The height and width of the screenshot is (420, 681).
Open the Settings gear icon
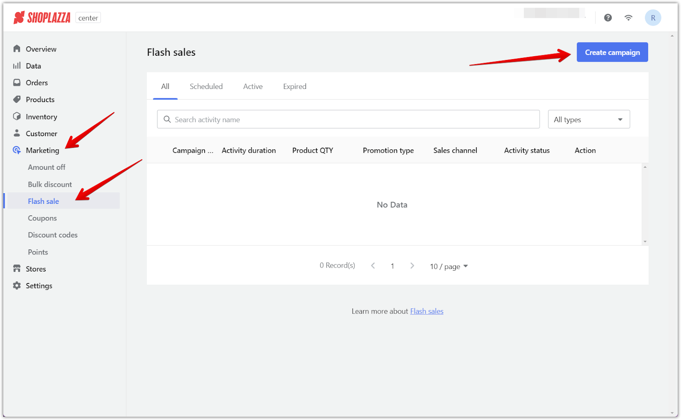tap(17, 286)
